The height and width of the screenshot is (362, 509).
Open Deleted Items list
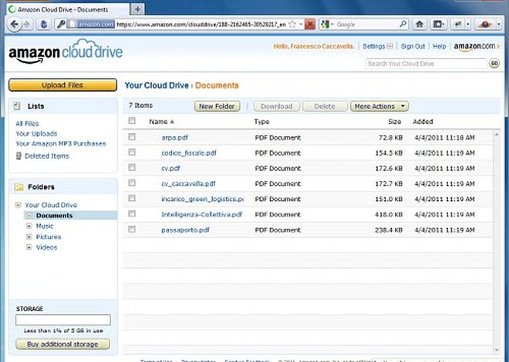pos(47,156)
